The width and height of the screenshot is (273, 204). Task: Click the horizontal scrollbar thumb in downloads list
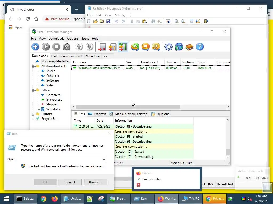(128, 107)
